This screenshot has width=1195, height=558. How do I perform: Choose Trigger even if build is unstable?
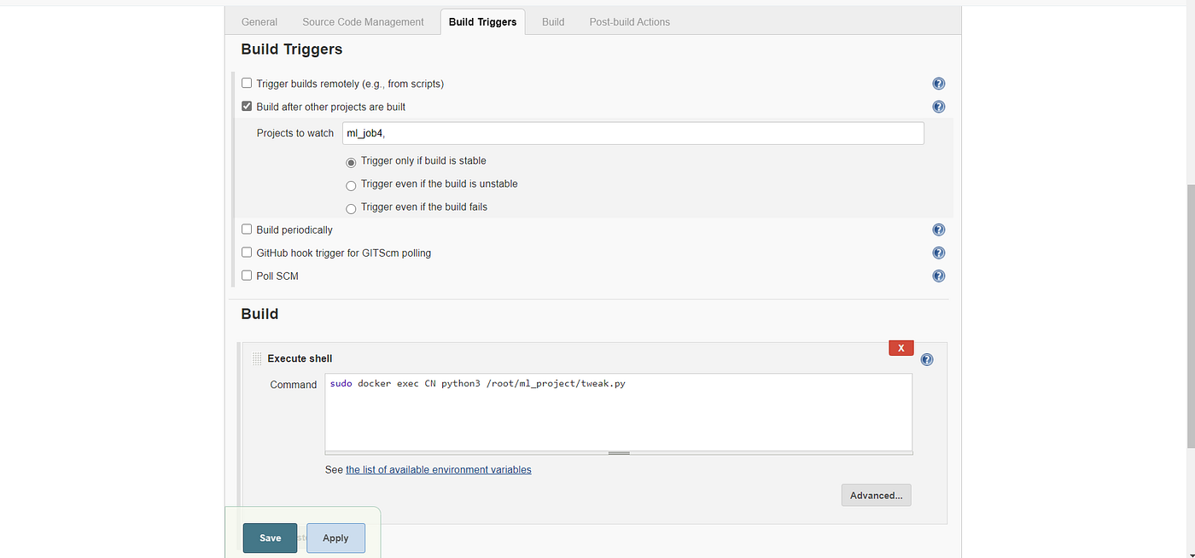click(x=351, y=185)
